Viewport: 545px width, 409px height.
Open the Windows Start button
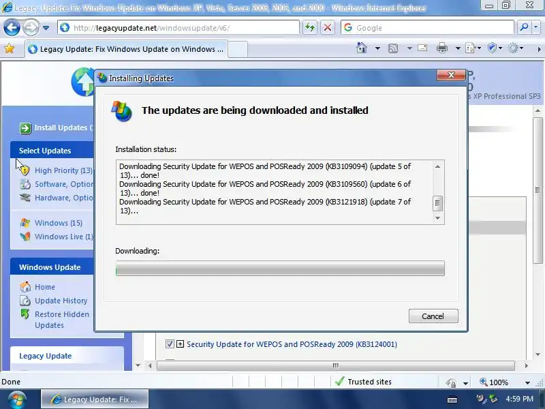coord(17,399)
